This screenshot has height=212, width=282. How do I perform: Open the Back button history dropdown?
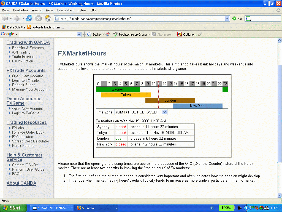click(11, 18)
